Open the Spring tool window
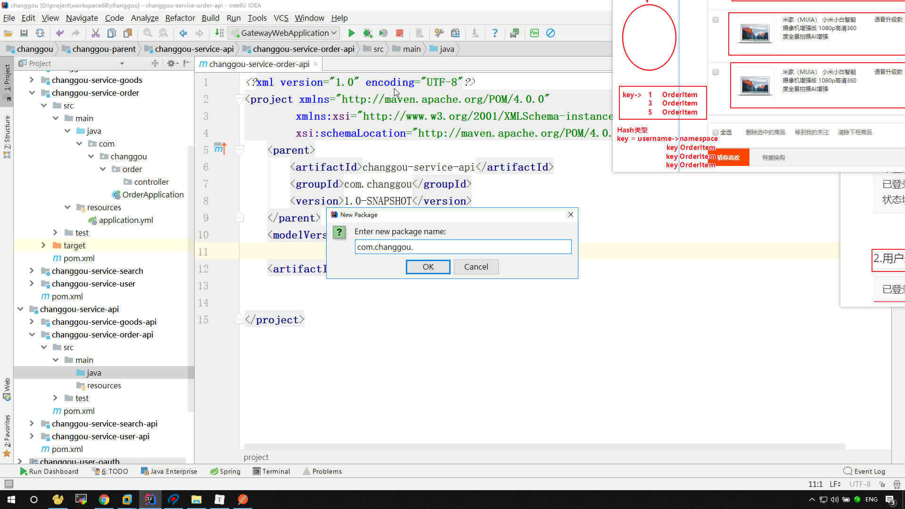The width and height of the screenshot is (905, 509). 225,471
